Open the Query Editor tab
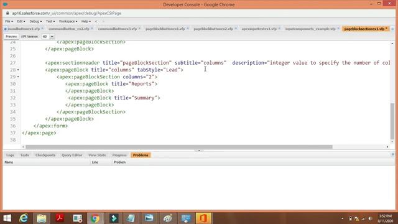The width and height of the screenshot is (398, 224). point(72,155)
